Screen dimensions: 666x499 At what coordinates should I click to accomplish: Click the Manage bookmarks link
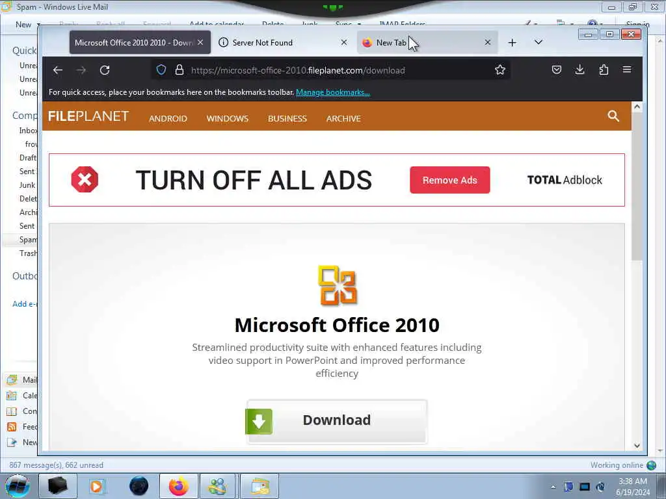[x=332, y=92]
